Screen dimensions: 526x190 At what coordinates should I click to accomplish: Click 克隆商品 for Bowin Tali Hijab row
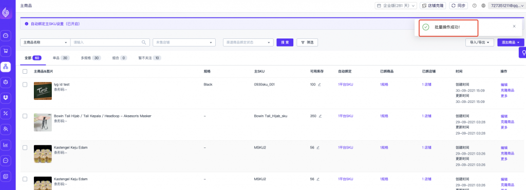(x=507, y=122)
